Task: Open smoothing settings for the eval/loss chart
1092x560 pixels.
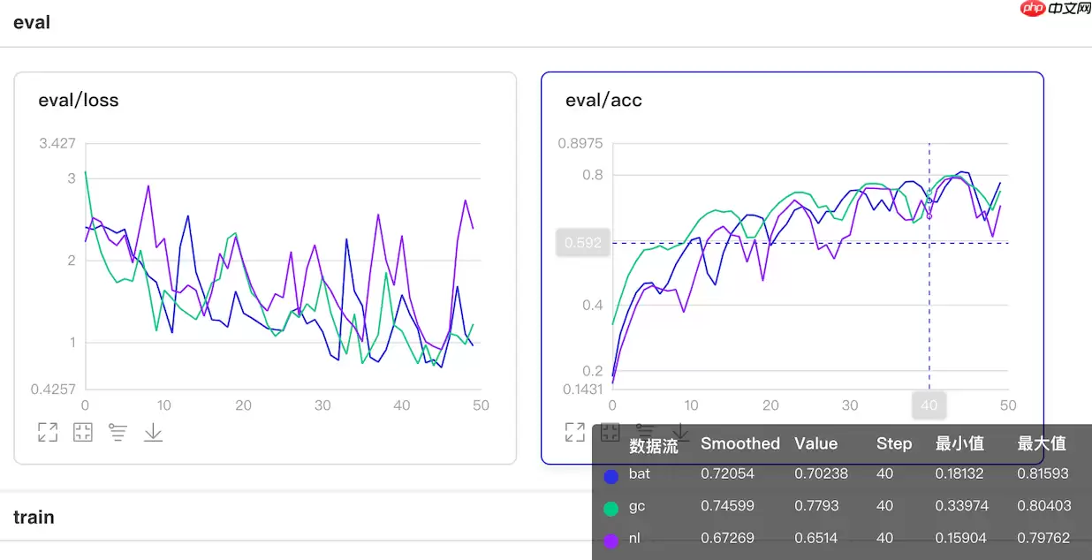Action: point(118,432)
